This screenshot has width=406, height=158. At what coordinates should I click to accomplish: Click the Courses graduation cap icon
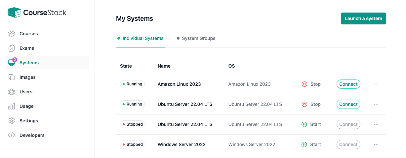tap(12, 34)
